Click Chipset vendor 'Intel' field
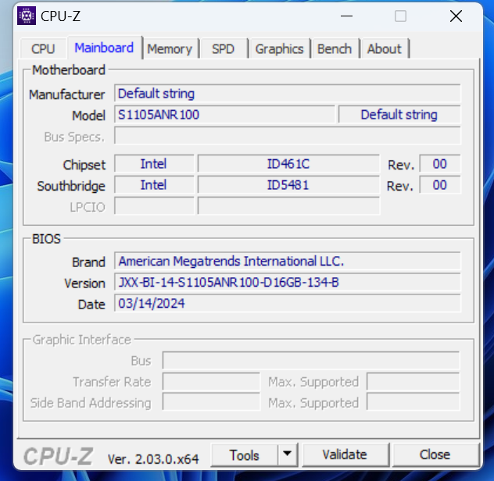Image resolution: width=494 pixels, height=481 pixels. pos(154,164)
